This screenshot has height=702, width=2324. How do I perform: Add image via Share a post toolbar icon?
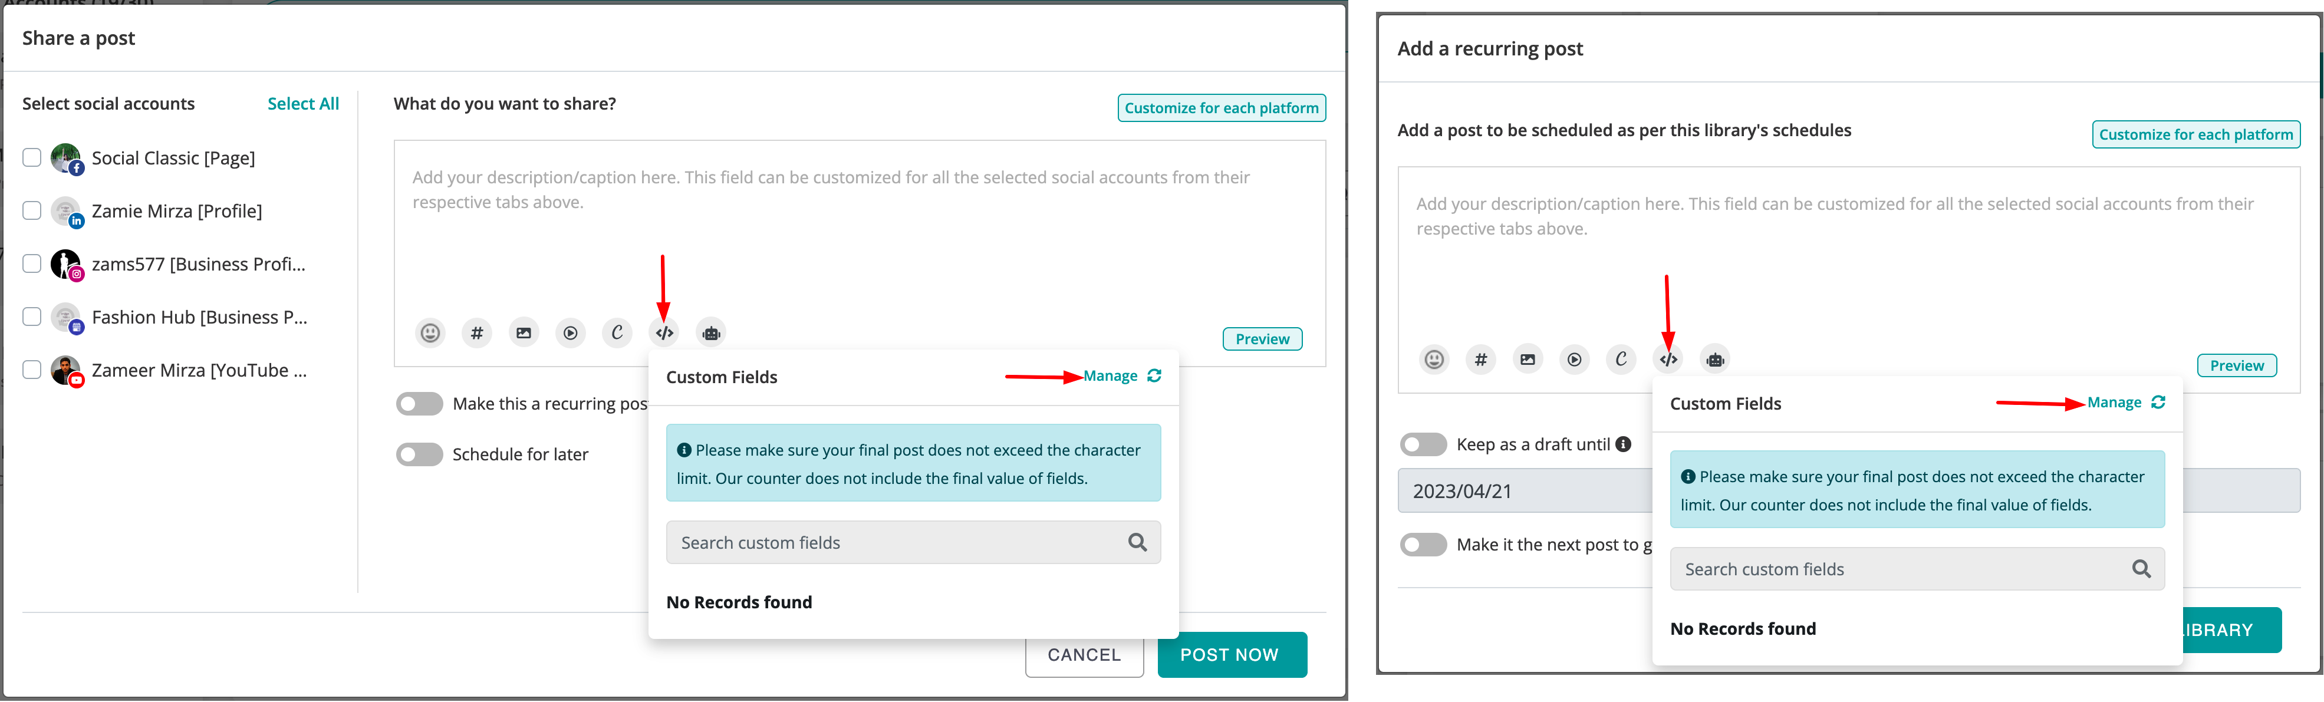point(524,333)
